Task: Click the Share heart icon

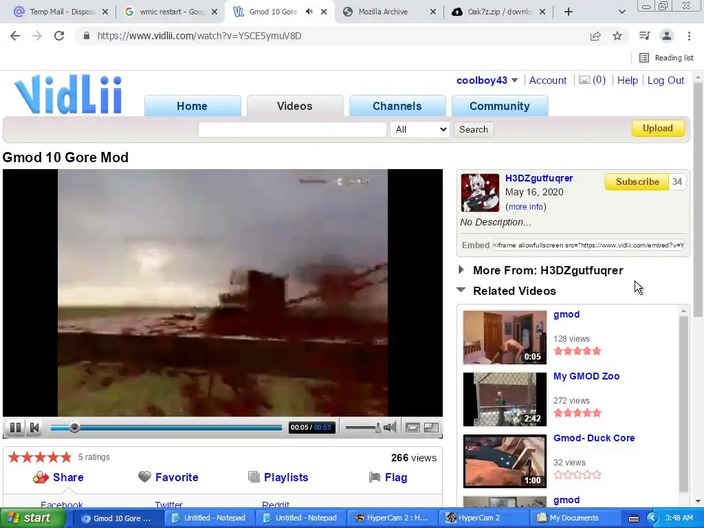Action: pos(41,477)
